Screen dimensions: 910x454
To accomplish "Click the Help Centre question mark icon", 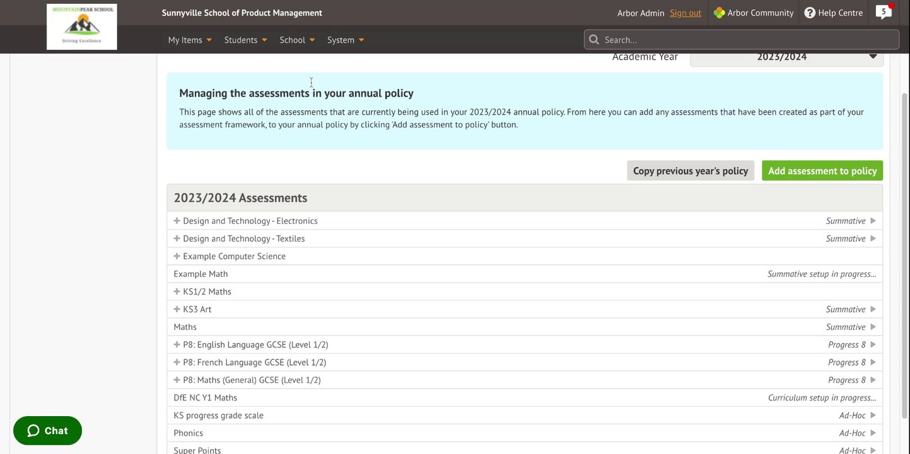I will pyautogui.click(x=810, y=13).
